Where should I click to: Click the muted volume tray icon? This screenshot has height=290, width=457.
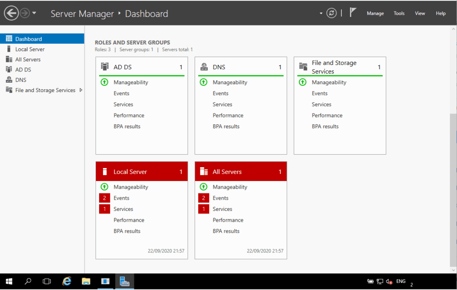click(x=389, y=282)
